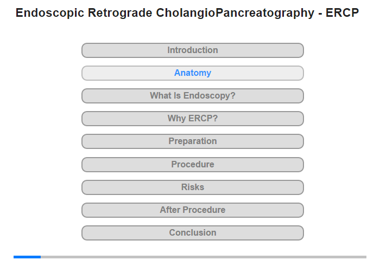Open the Preparation section

point(192,141)
